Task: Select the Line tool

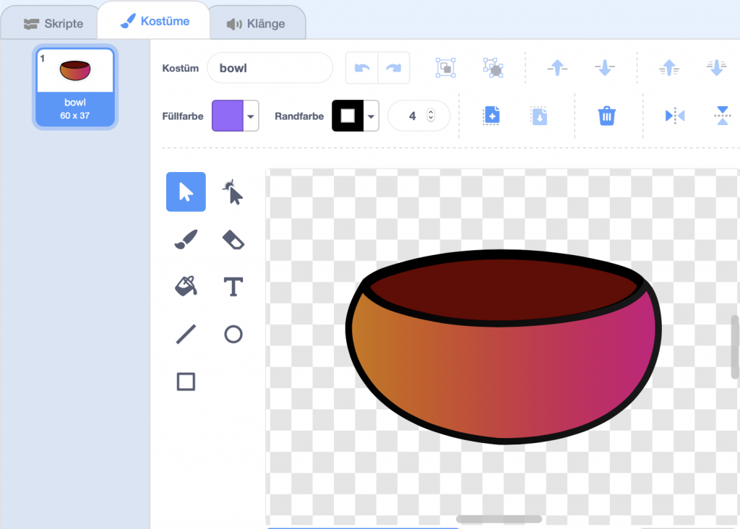Action: point(186,334)
